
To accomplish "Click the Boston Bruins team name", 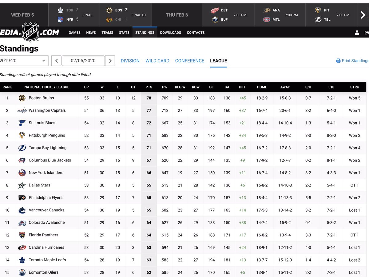I will pos(41,98).
